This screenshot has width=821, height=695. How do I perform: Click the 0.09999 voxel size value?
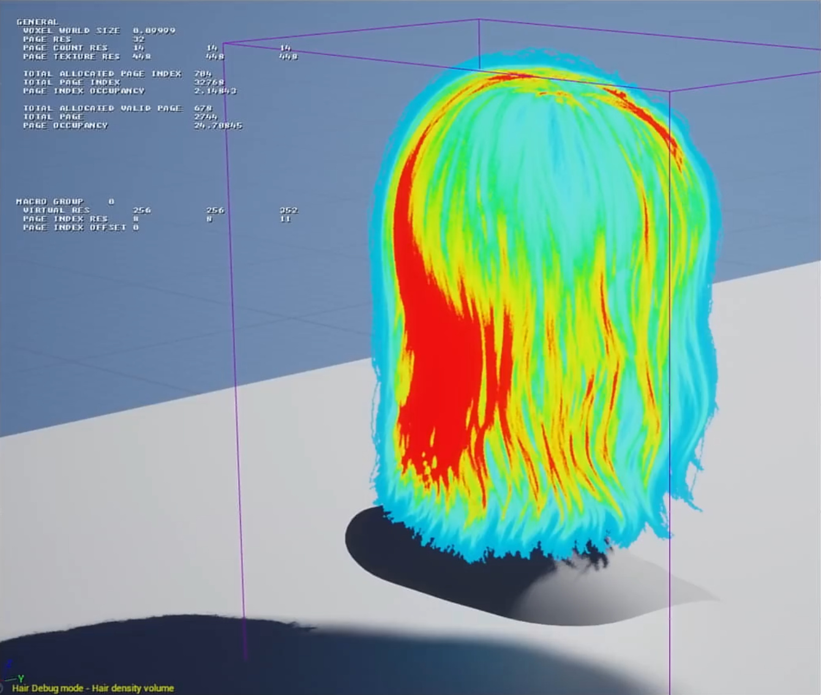(154, 31)
